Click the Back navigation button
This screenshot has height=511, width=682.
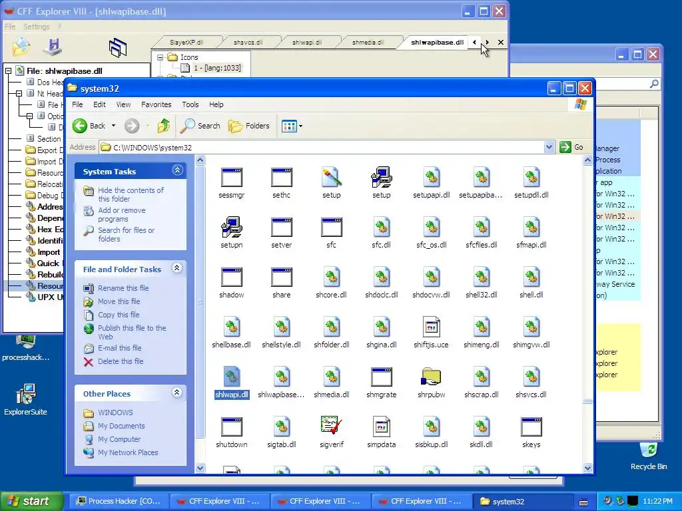click(90, 126)
